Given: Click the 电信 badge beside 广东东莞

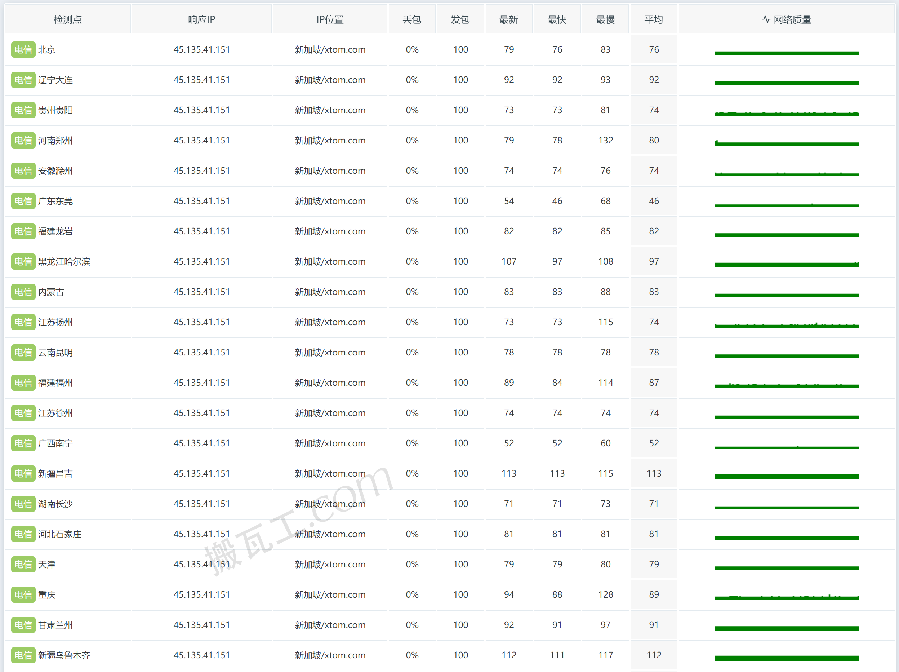Looking at the screenshot, I should pyautogui.click(x=23, y=201).
